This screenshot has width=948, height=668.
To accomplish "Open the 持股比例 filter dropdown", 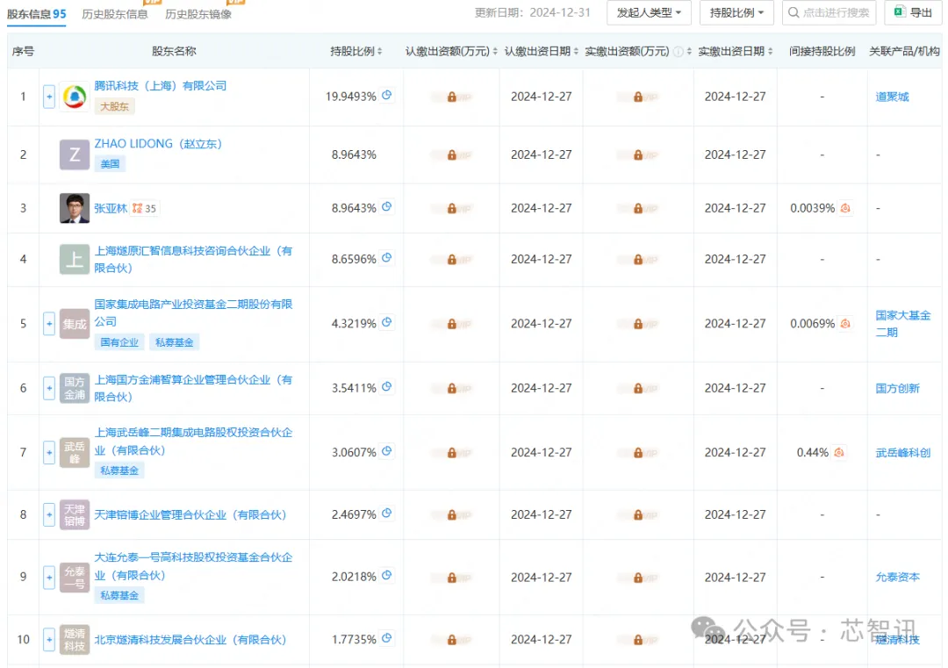I will [736, 12].
